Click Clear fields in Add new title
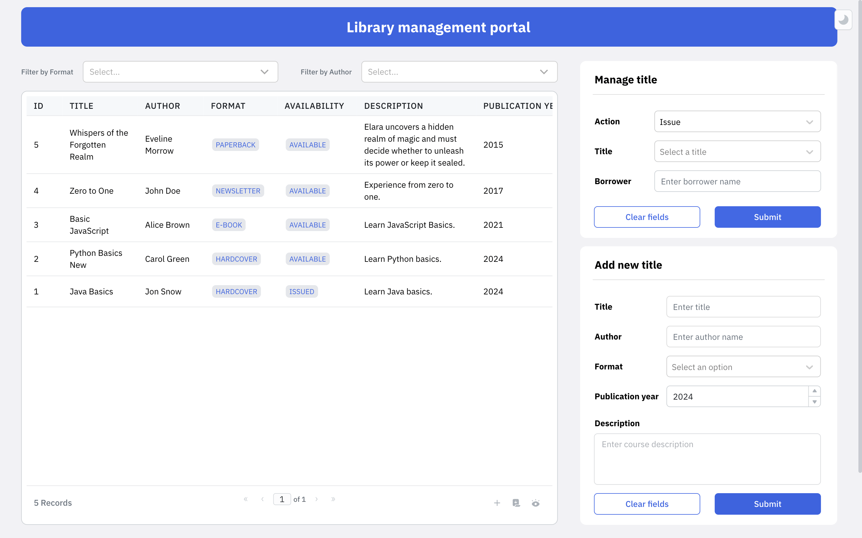Viewport: 862px width, 538px height. point(646,504)
